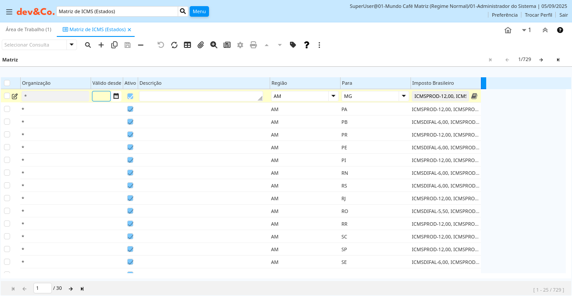Click the blue Menu button
The height and width of the screenshot is (296, 572).
click(199, 11)
